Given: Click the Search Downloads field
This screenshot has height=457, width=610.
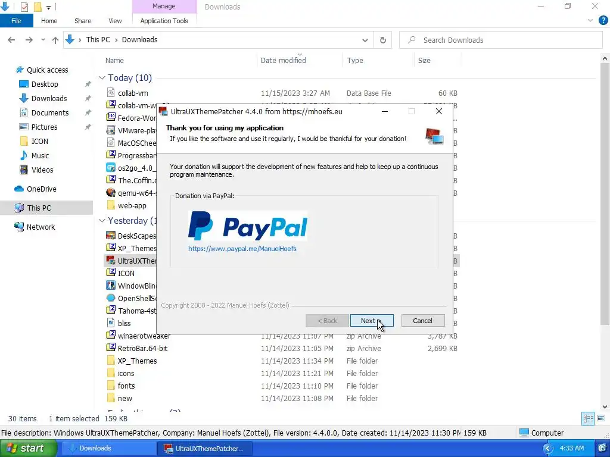Looking at the screenshot, I should point(500,40).
